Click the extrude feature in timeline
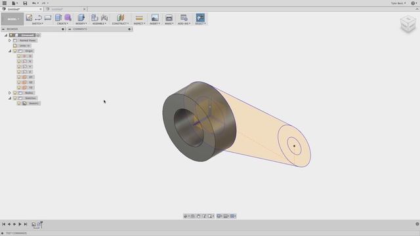 click(x=39, y=224)
